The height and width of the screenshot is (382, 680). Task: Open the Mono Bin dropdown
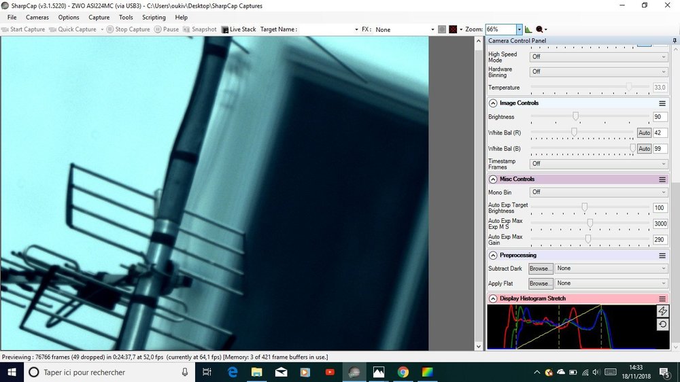tap(599, 192)
